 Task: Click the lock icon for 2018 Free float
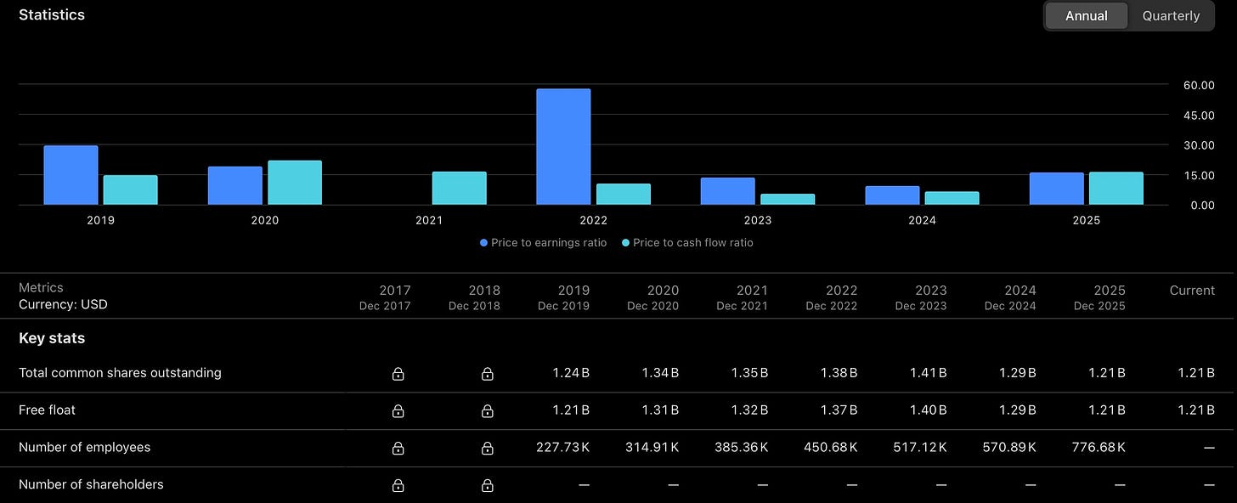point(487,410)
